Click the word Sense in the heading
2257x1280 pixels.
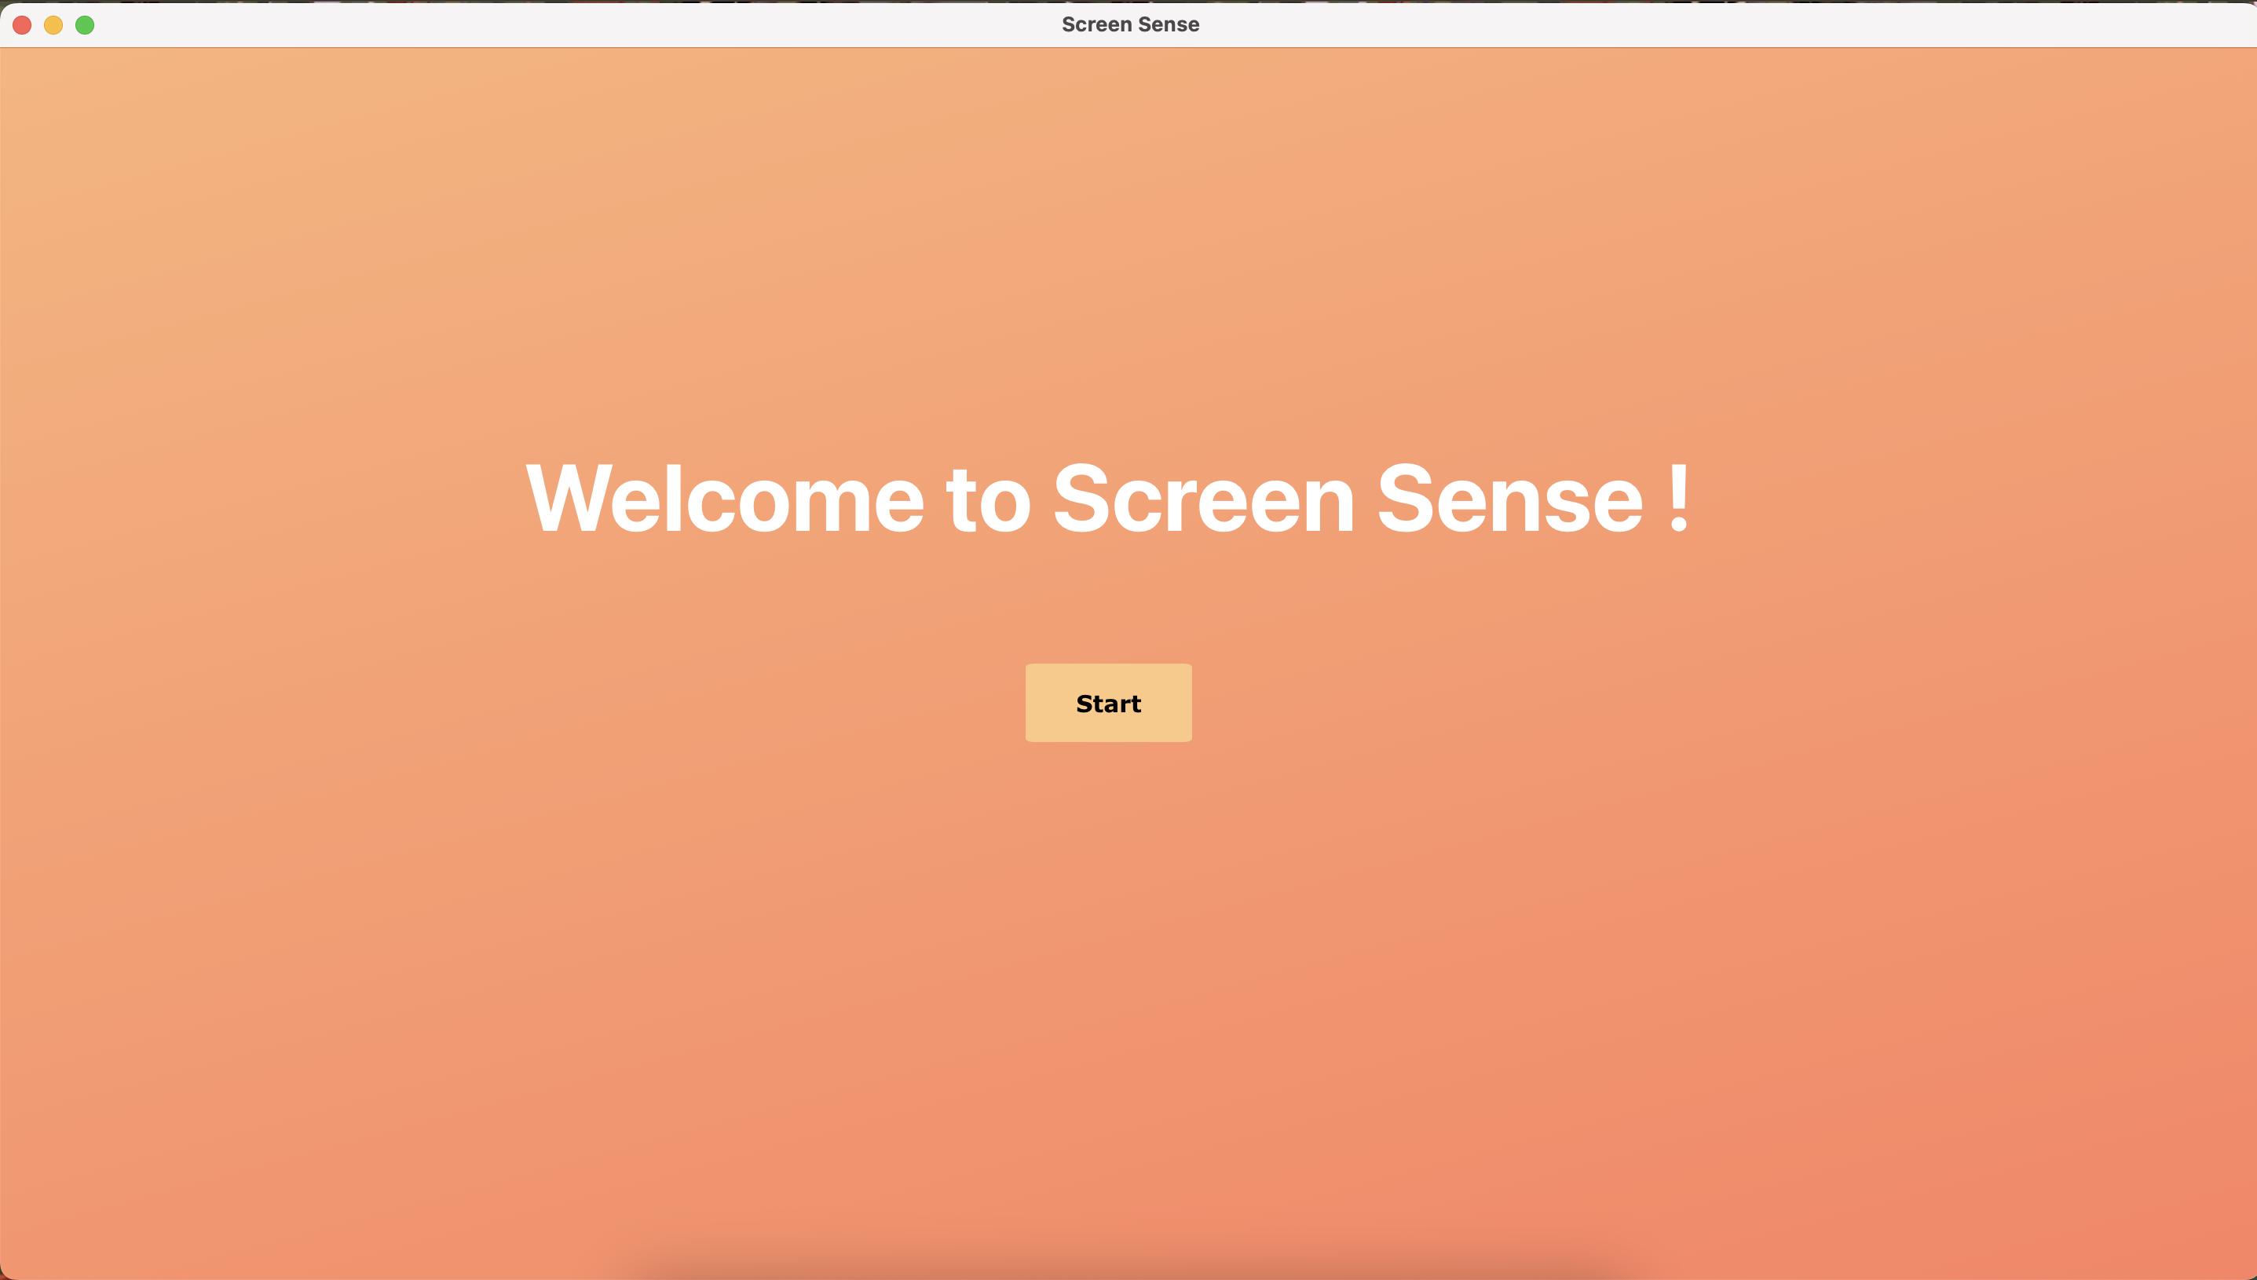pos(1509,499)
